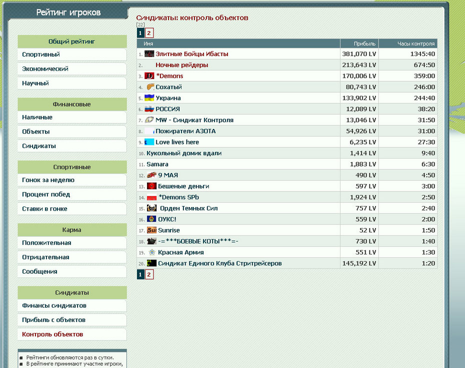Open Финансы синдикатов rating

(x=72, y=305)
